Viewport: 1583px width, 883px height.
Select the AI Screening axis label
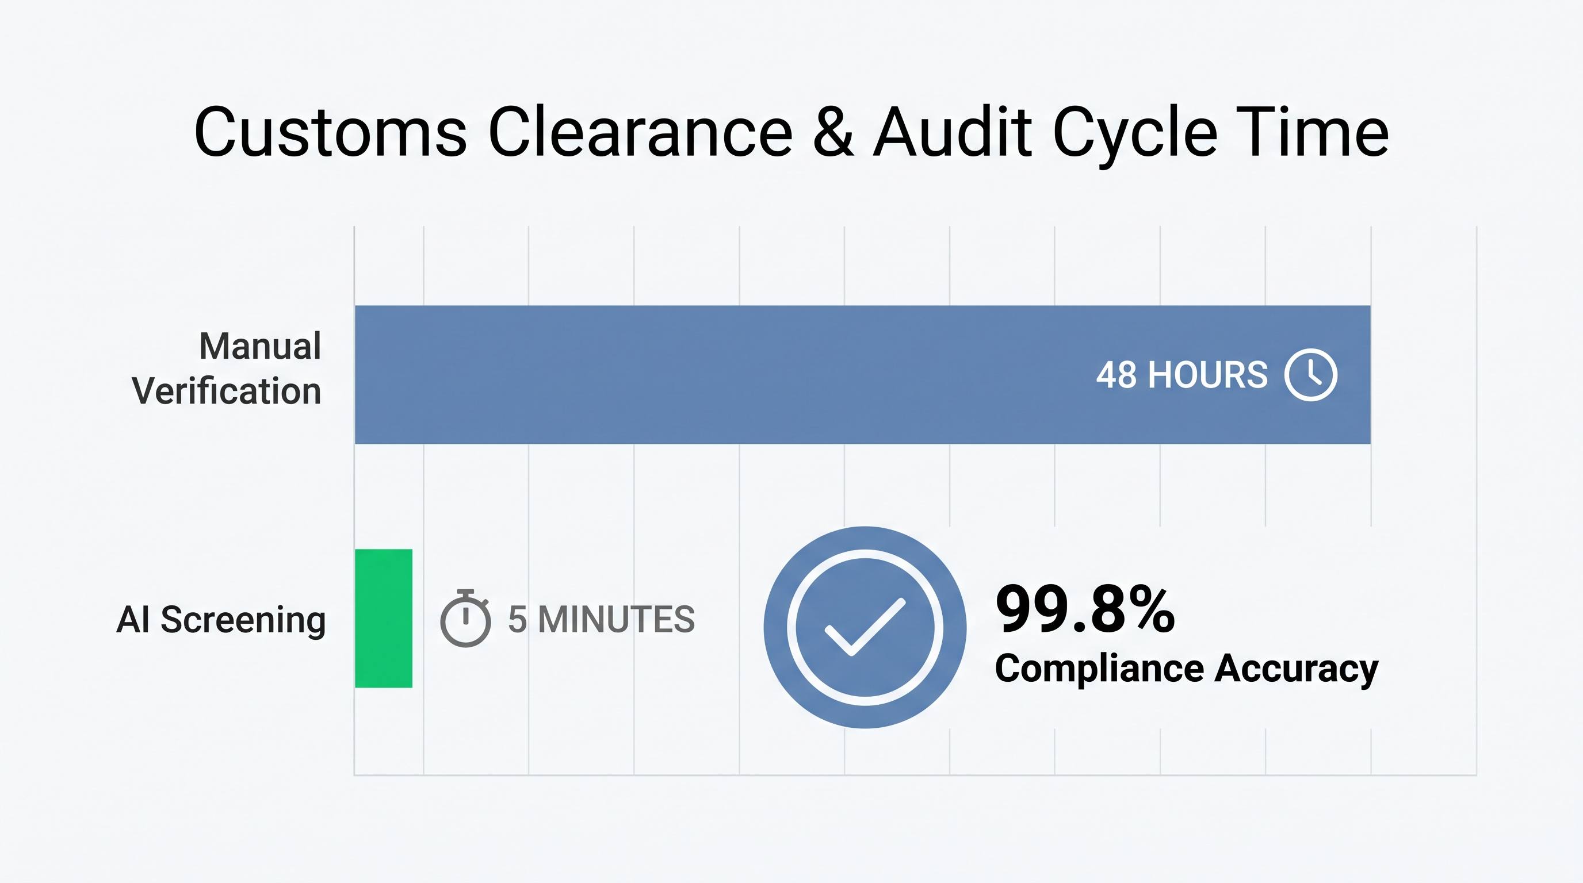[221, 620]
